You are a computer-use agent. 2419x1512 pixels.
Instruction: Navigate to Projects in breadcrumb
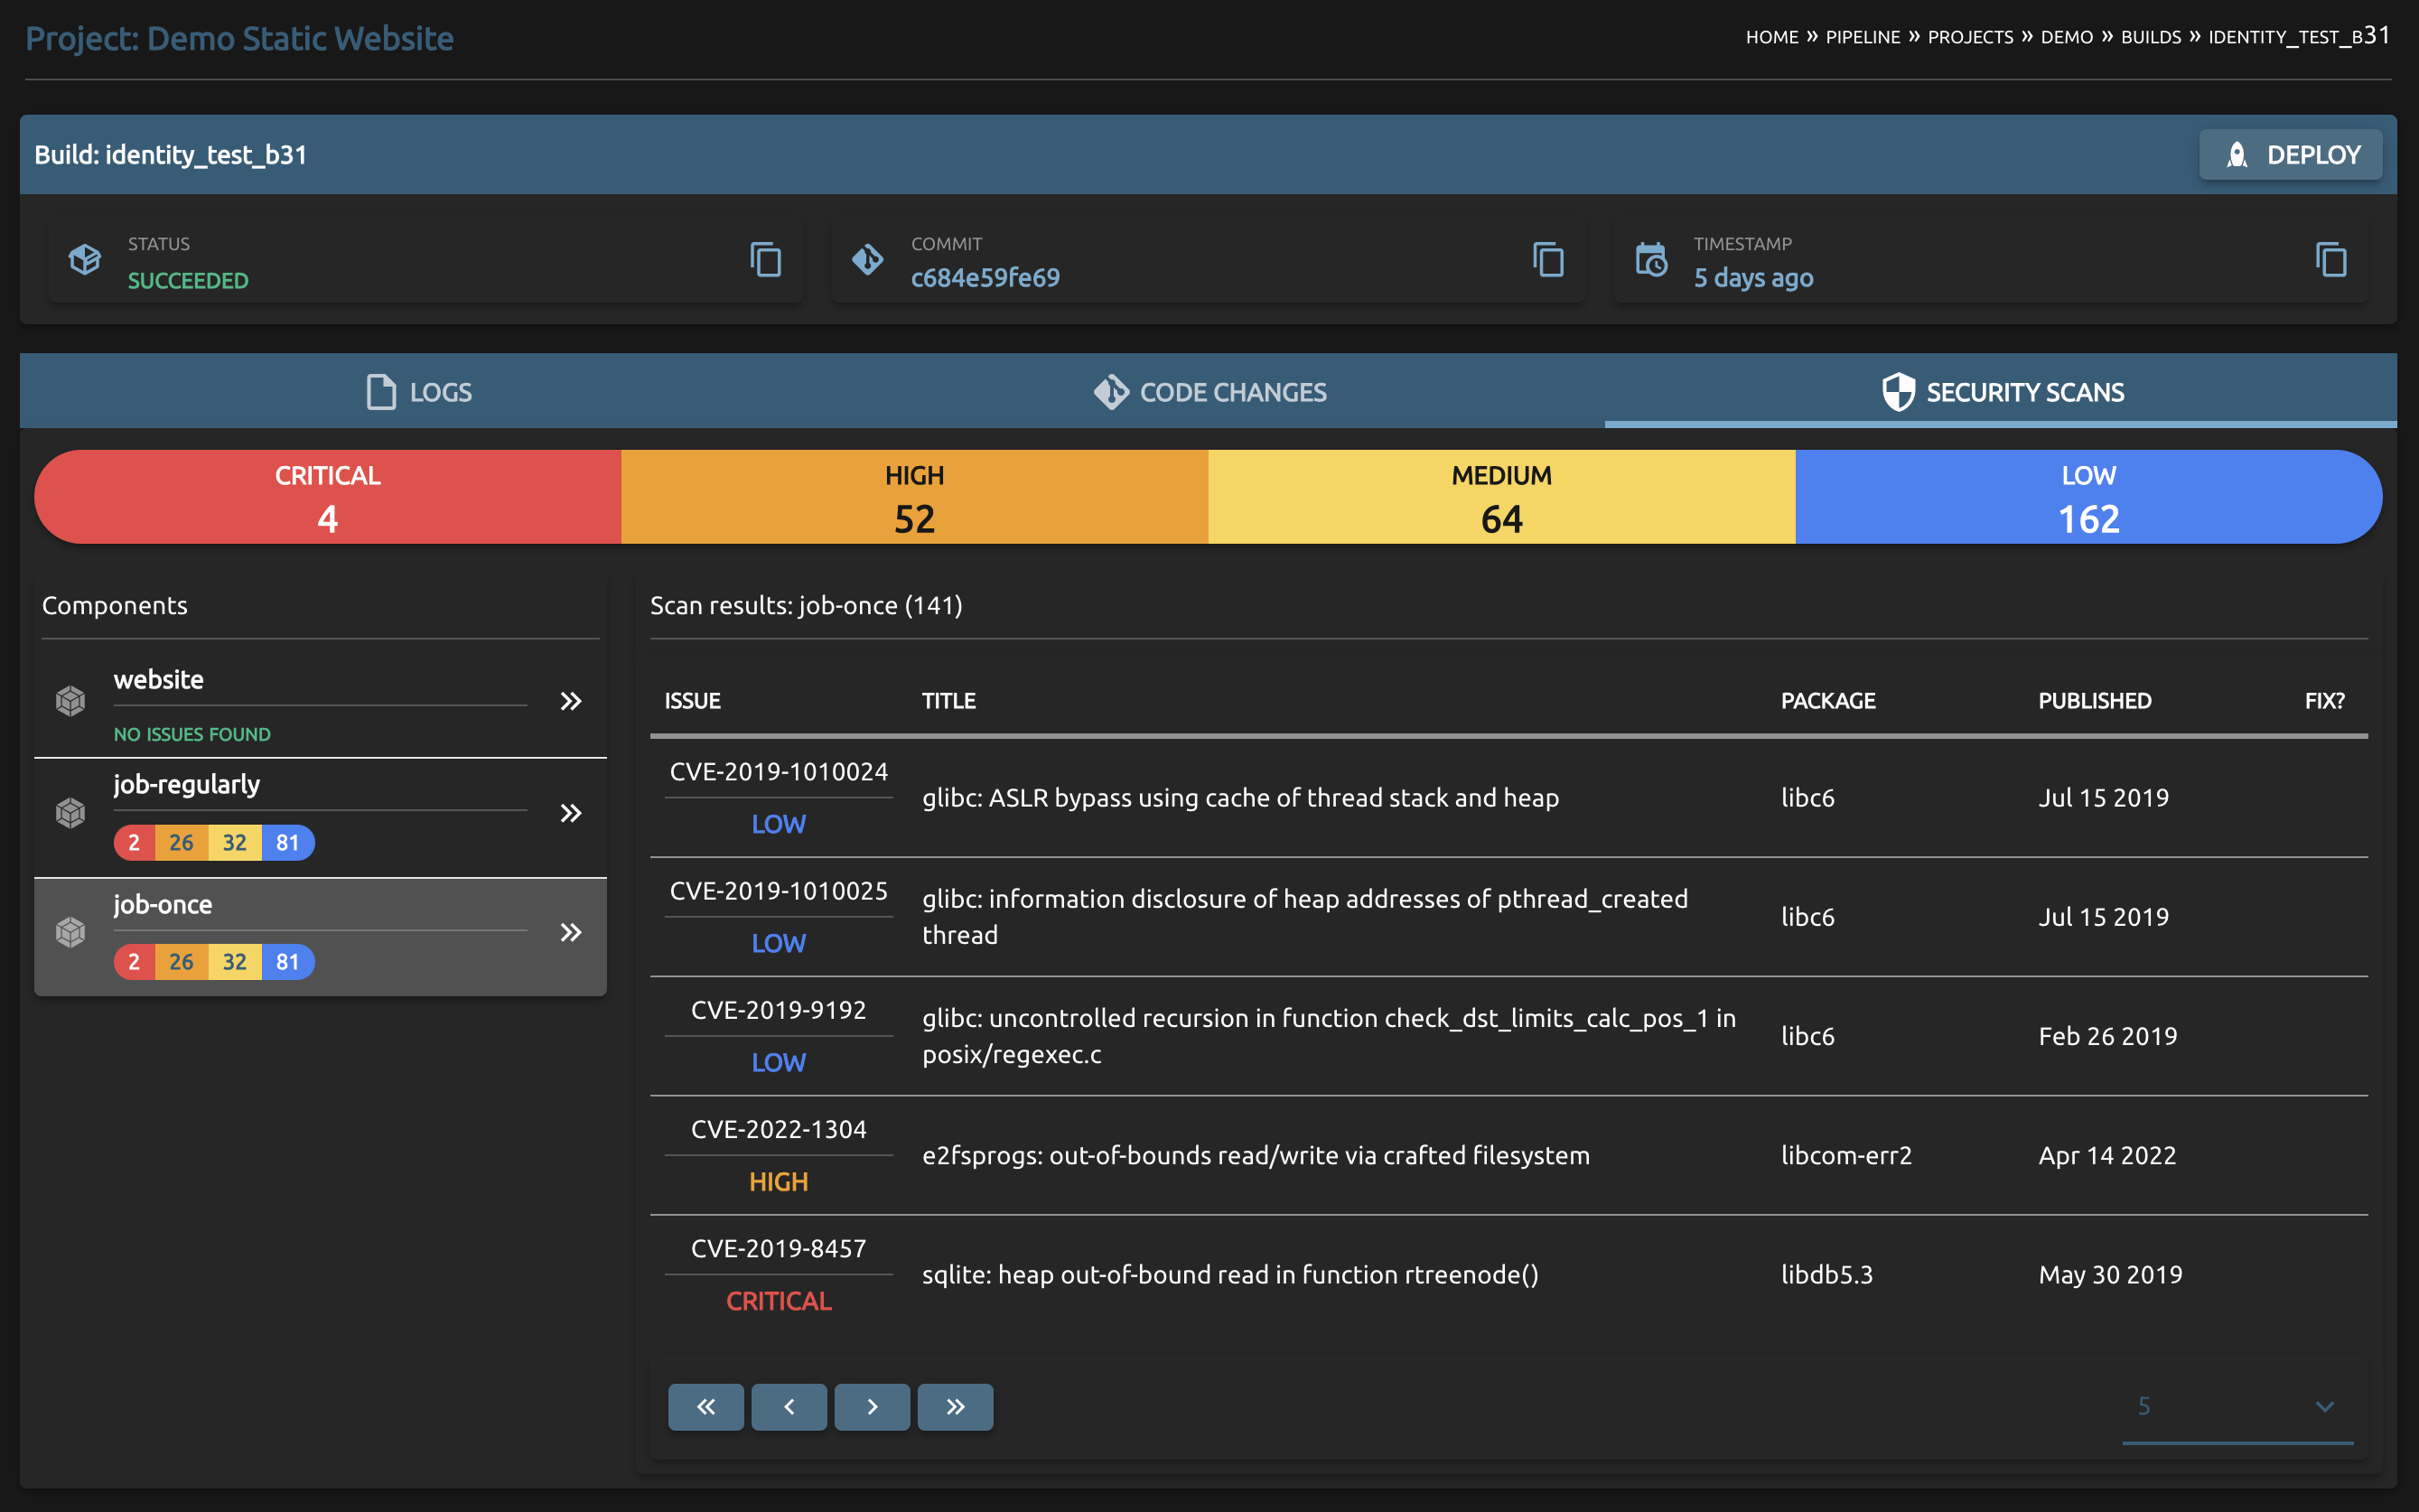point(1969,37)
